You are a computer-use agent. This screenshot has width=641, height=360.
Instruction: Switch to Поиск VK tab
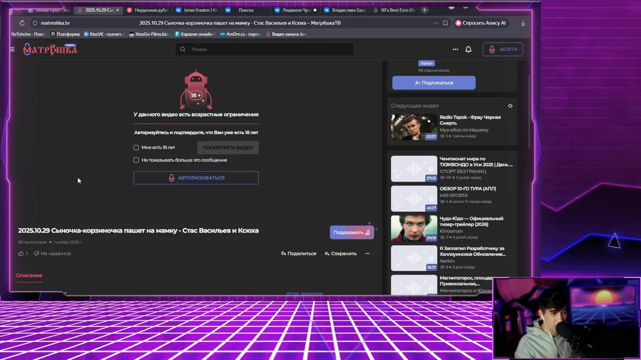(245, 10)
